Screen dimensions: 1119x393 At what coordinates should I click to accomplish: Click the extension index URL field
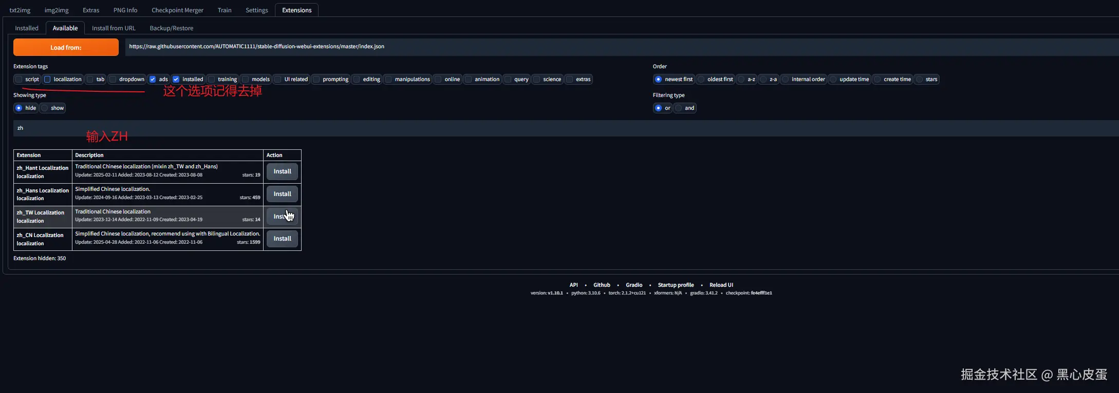coord(622,47)
